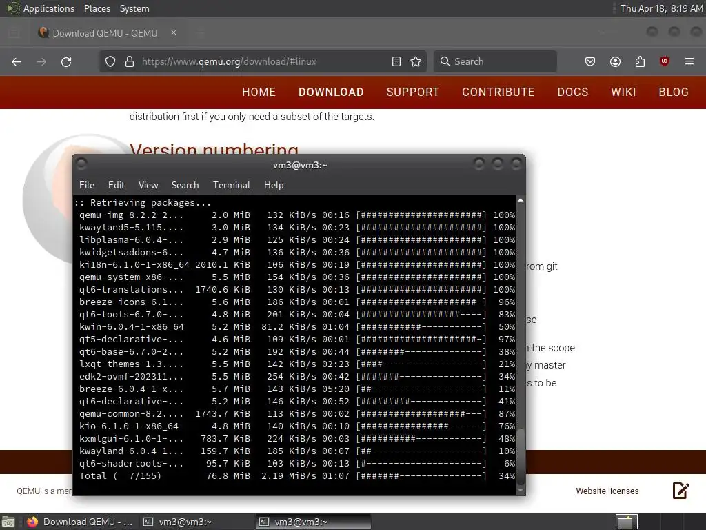Click ":: Retrieving packages..." line
706x530 pixels.
(x=143, y=202)
